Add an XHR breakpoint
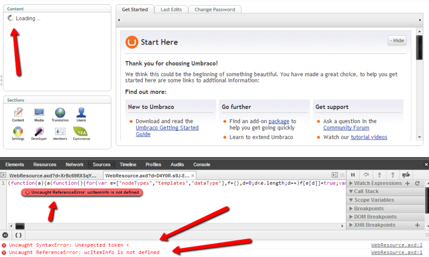429x257 pixels. click(417, 225)
